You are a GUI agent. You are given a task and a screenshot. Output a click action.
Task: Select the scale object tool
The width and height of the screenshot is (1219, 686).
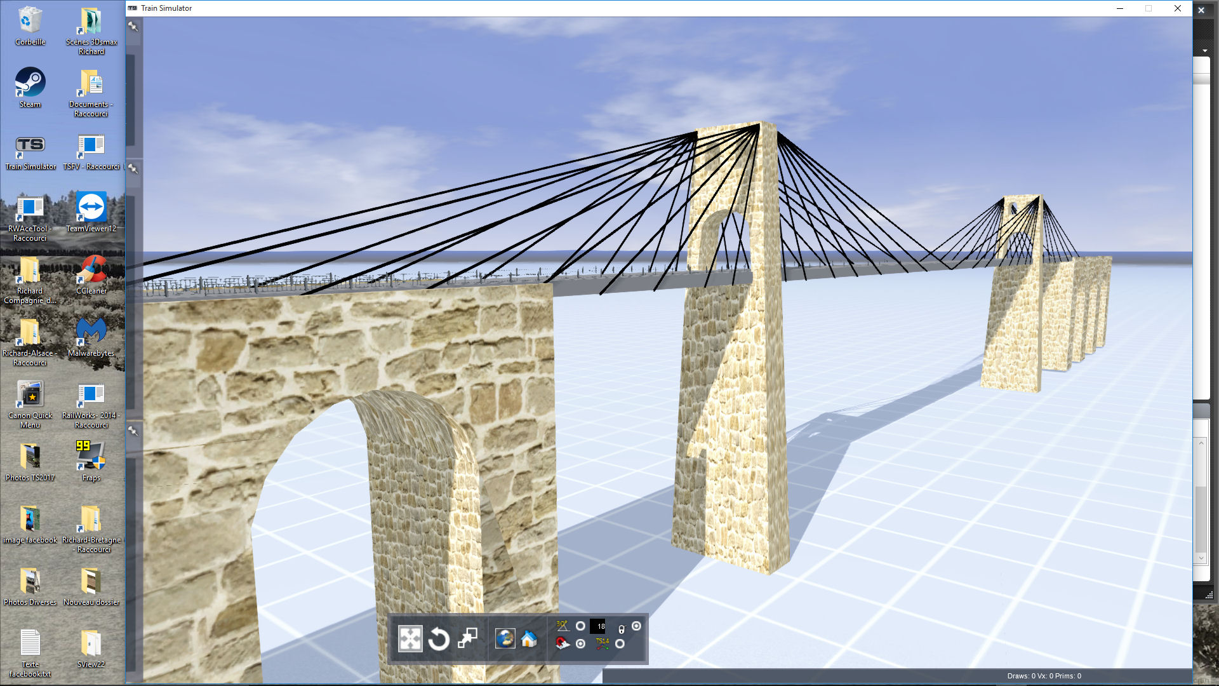tap(468, 638)
